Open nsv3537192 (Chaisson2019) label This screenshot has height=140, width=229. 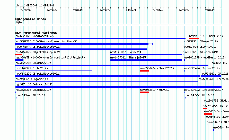[204, 90]
